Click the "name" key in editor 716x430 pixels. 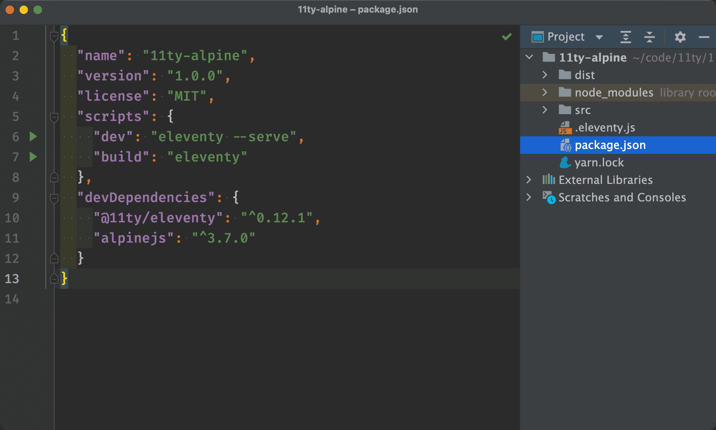pos(101,56)
